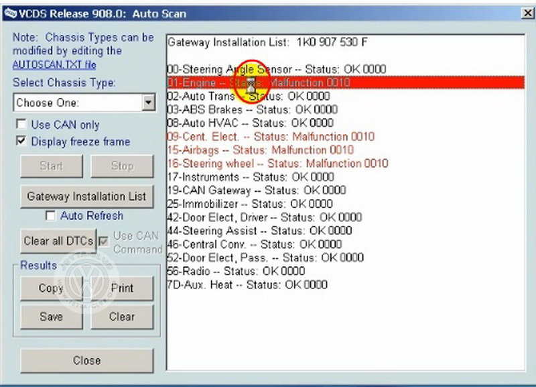Open the Select Chassis Type dropdown arrow

click(x=149, y=103)
